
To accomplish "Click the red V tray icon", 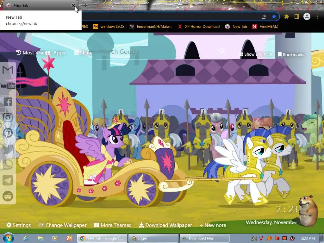I will [261, 239].
